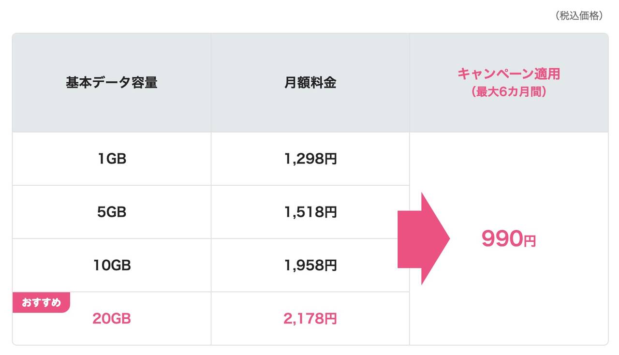The width and height of the screenshot is (619, 355).
Task: Choose the 10GB data capacity cell
Action: click(x=112, y=265)
